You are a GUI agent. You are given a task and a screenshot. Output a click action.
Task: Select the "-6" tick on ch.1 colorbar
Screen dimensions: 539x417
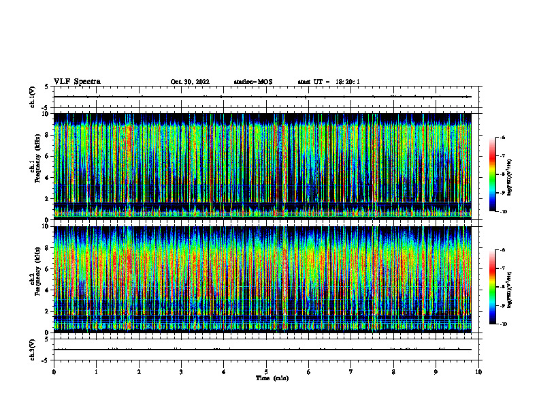(502, 138)
